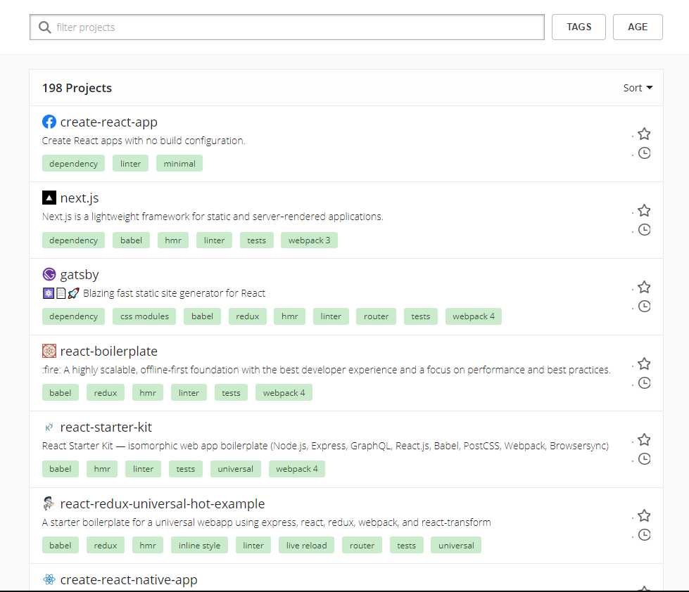
Task: Click the clock icon for next.js
Action: point(644,229)
